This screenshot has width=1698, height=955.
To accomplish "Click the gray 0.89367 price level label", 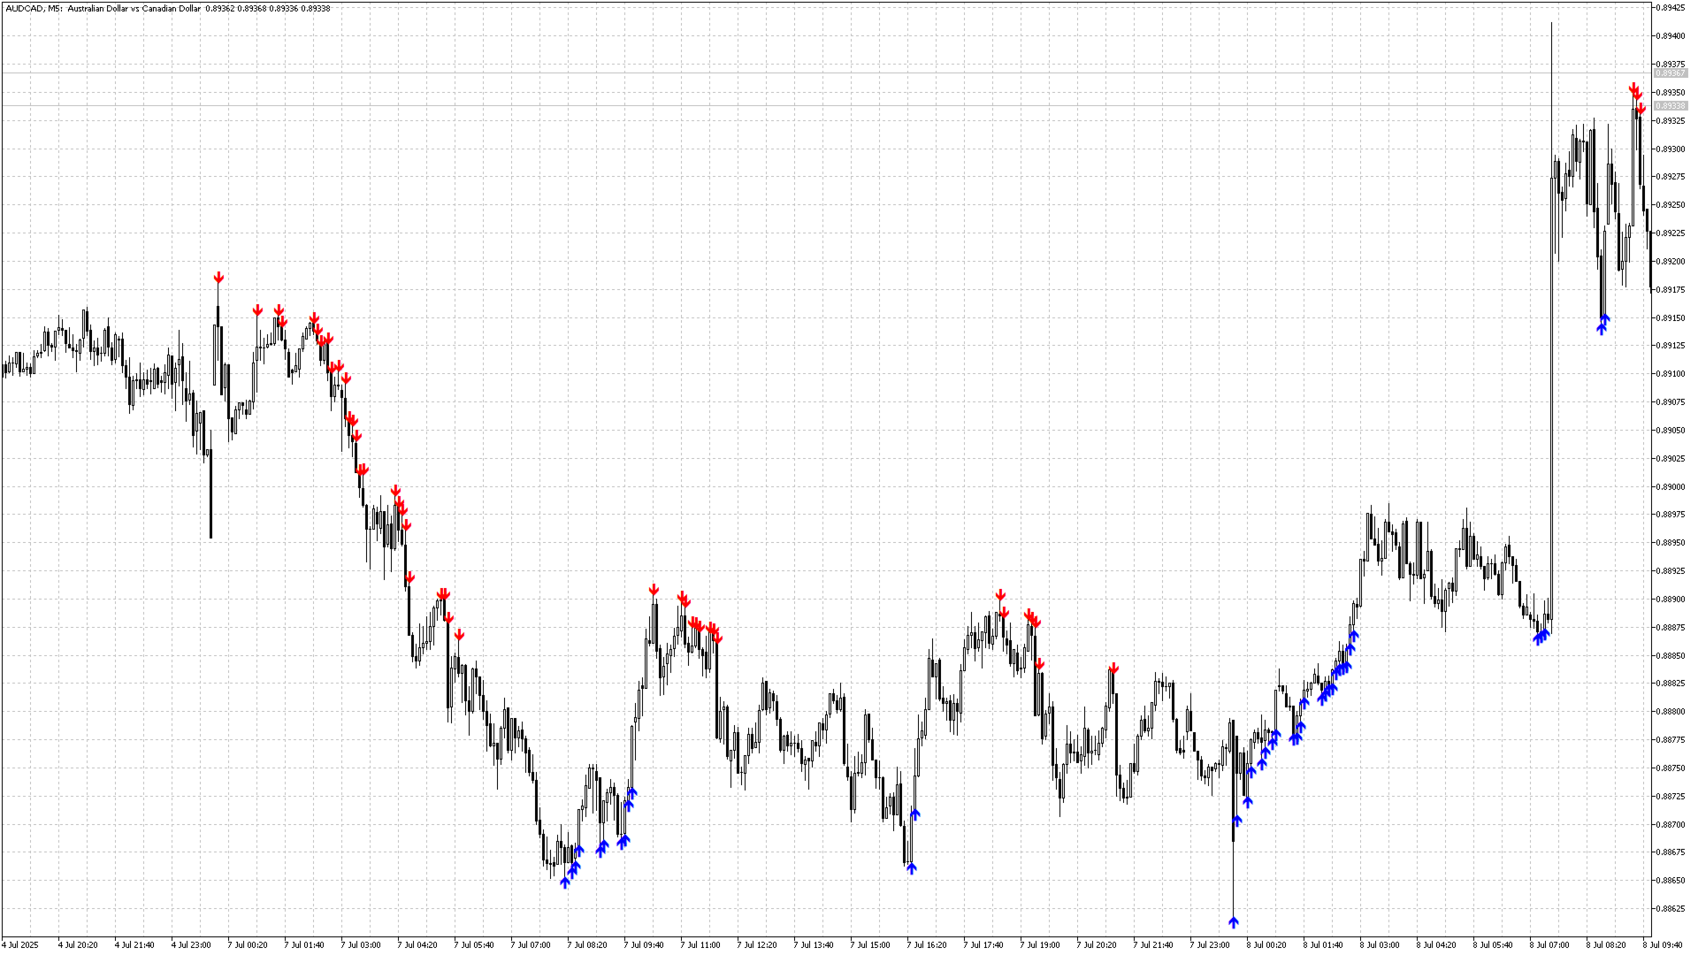I will [1670, 73].
